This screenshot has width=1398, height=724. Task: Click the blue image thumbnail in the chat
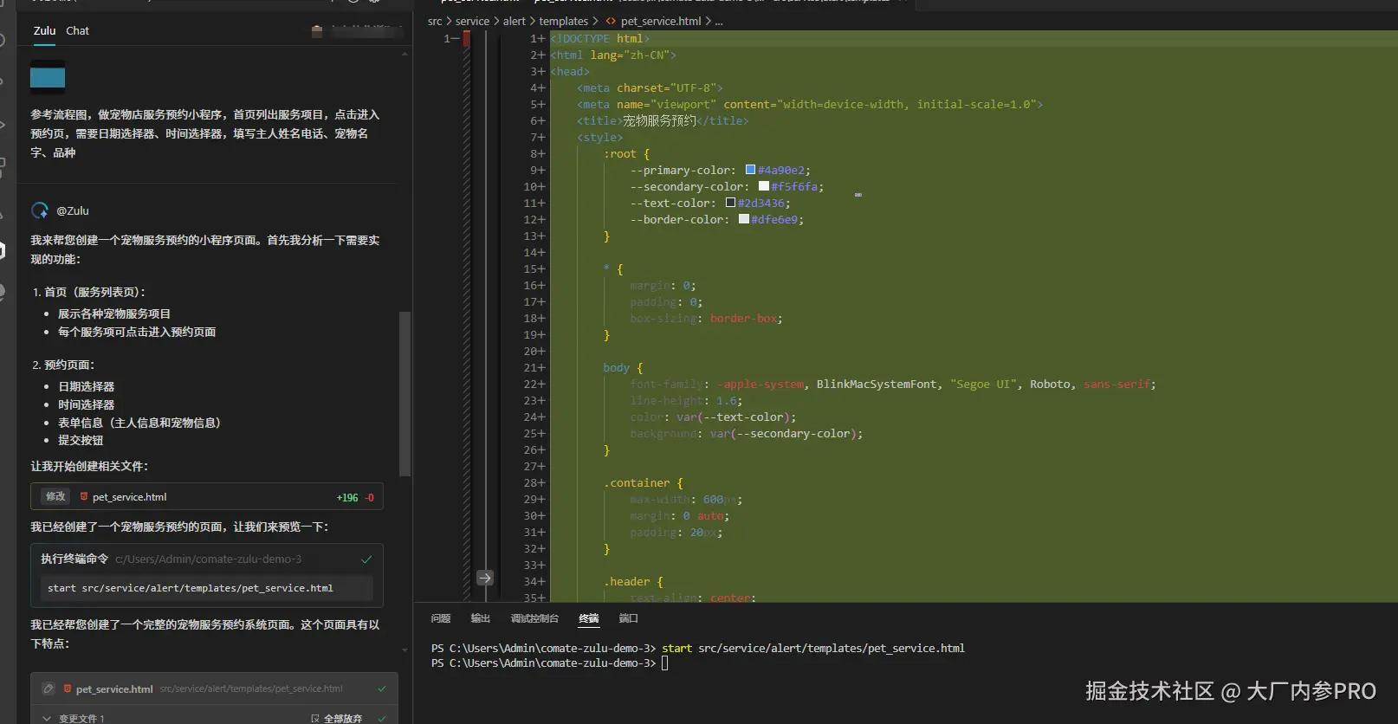click(x=48, y=78)
